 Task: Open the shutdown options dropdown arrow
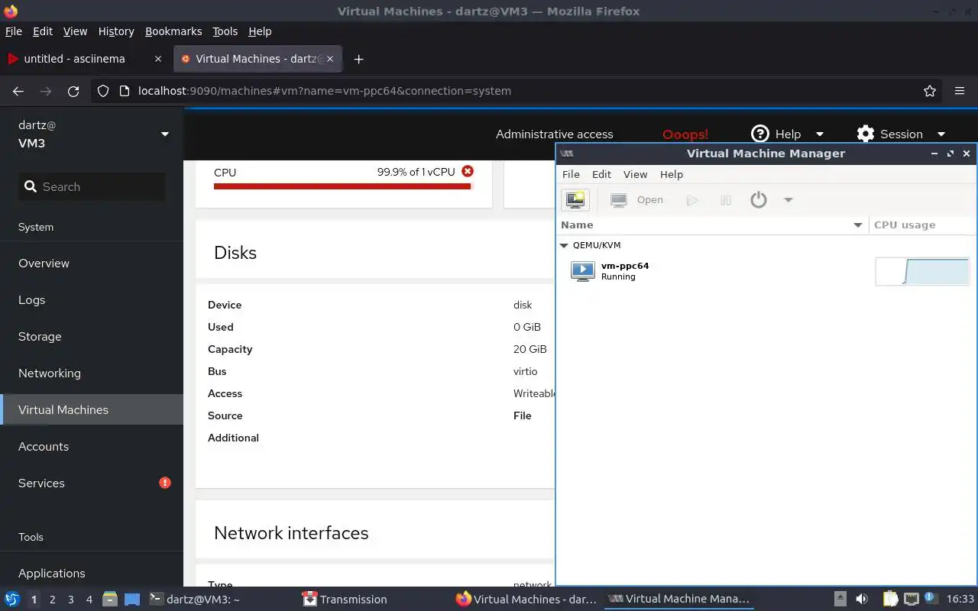point(788,200)
